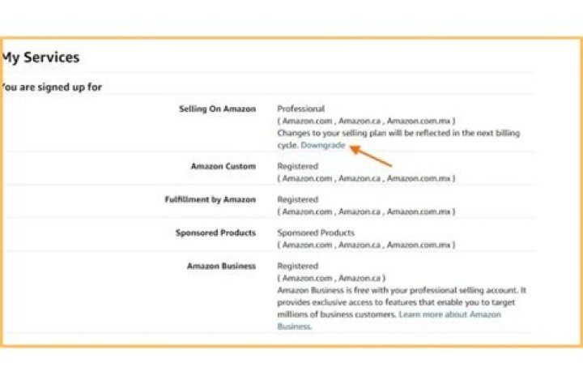Click Registered status next to Amazon Custom

(x=297, y=166)
